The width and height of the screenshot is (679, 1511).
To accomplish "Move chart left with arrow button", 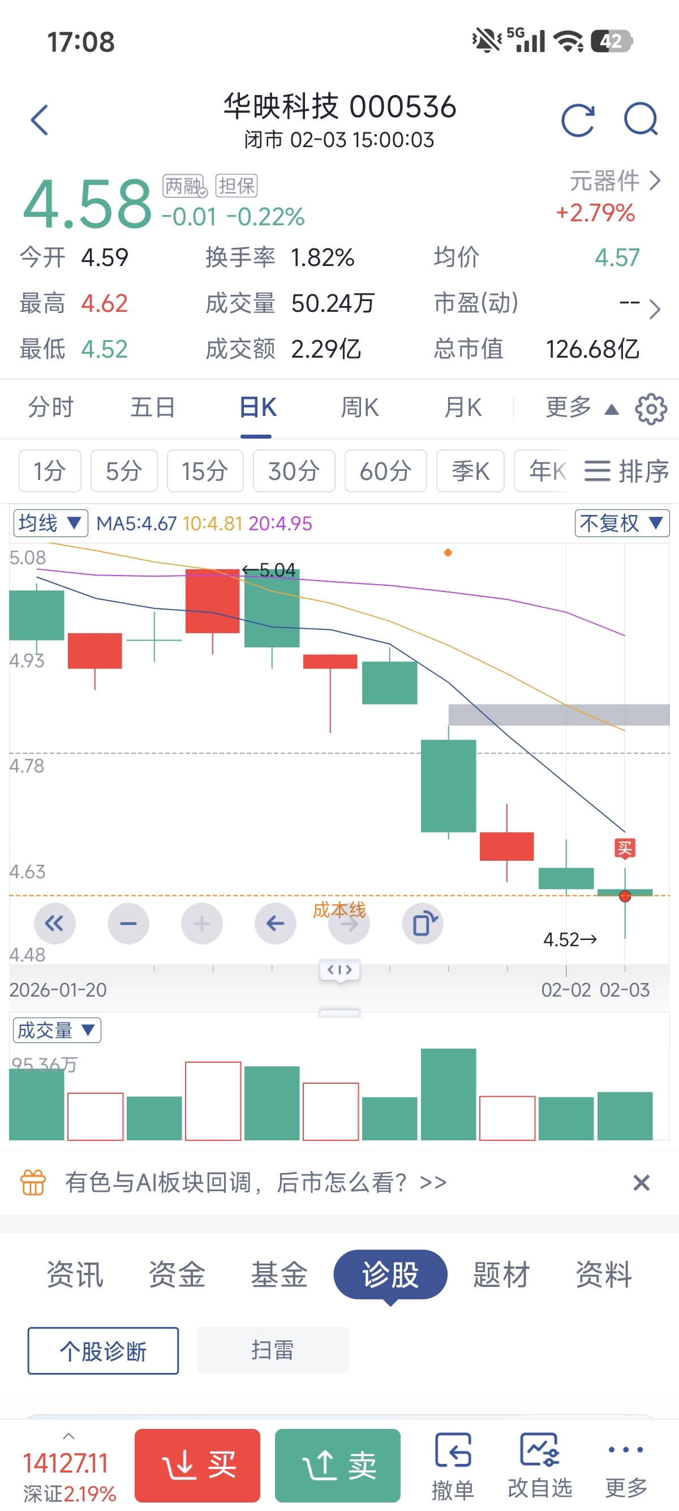I will point(276,924).
